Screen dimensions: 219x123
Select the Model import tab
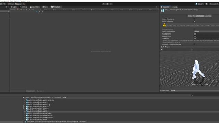pos(190,16)
